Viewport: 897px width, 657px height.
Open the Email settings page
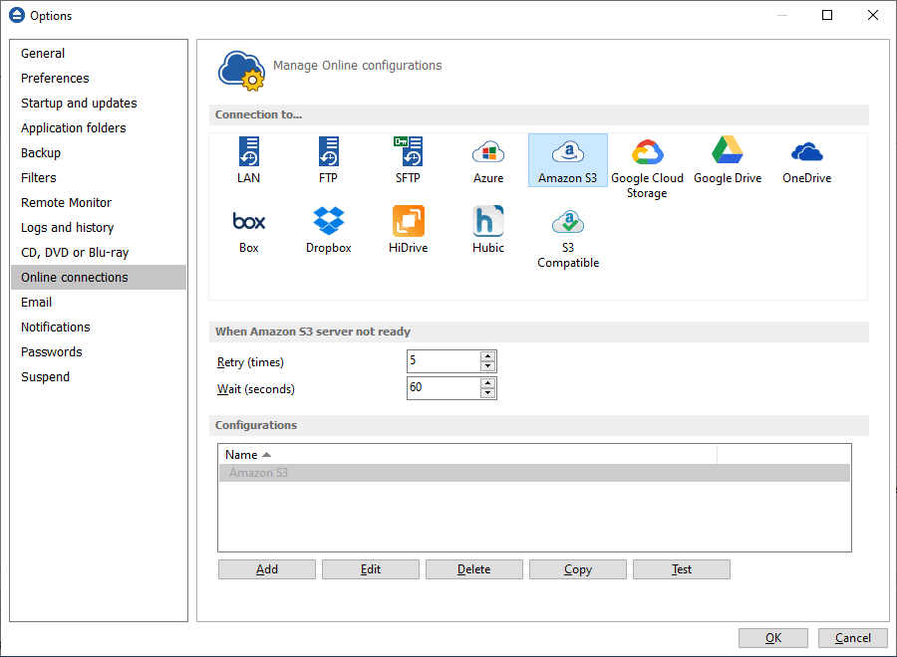pyautogui.click(x=99, y=303)
